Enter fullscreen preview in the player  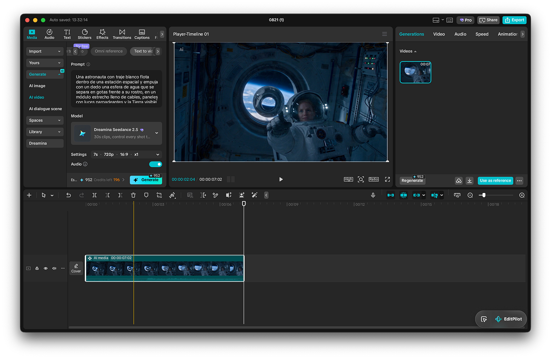coord(388,179)
